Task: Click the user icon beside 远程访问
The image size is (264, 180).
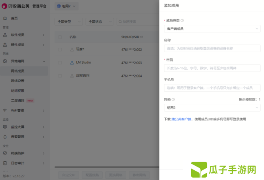Action: click(72, 76)
